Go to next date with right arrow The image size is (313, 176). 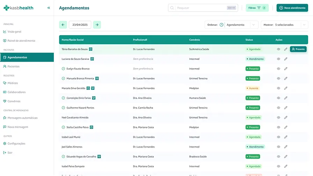tap(97, 25)
